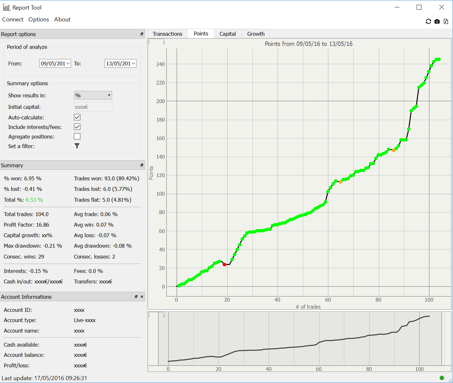453x383 pixels.
Task: Click the Live-xxxx account type value
Action: [85, 320]
